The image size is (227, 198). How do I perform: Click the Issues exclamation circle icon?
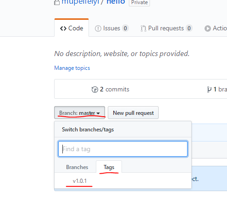(98, 28)
